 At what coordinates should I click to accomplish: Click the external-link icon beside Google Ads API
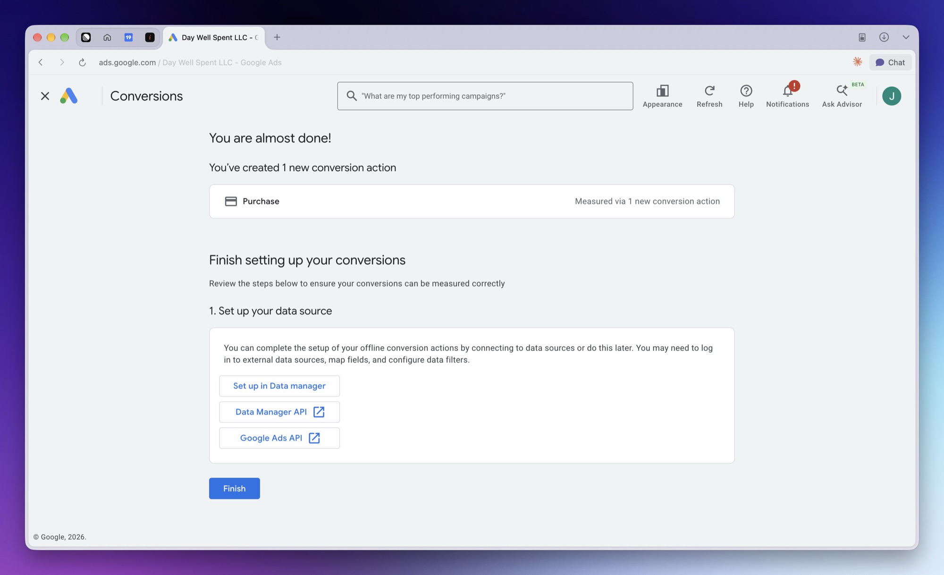(314, 438)
